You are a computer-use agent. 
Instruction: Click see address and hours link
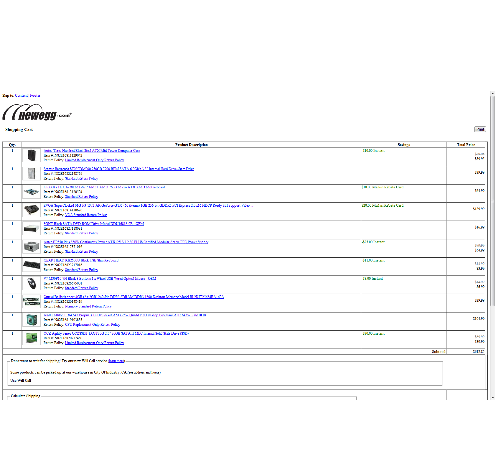tap(144, 372)
